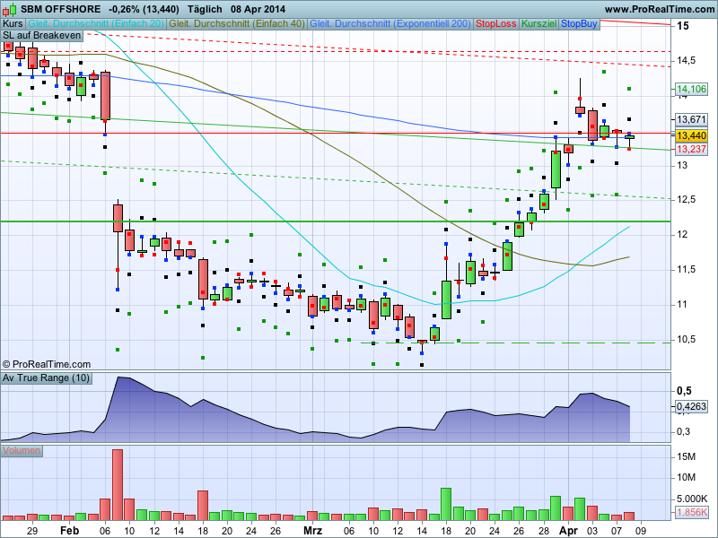718x538 pixels.
Task: Click the Gleit. Durchschnitt (Einfach 20) legend label
Action: click(96, 24)
